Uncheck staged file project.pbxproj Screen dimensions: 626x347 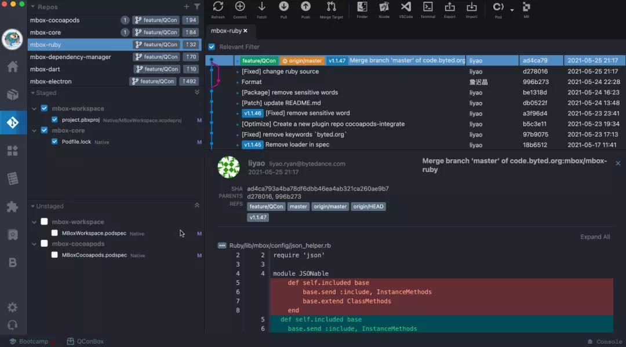54,120
